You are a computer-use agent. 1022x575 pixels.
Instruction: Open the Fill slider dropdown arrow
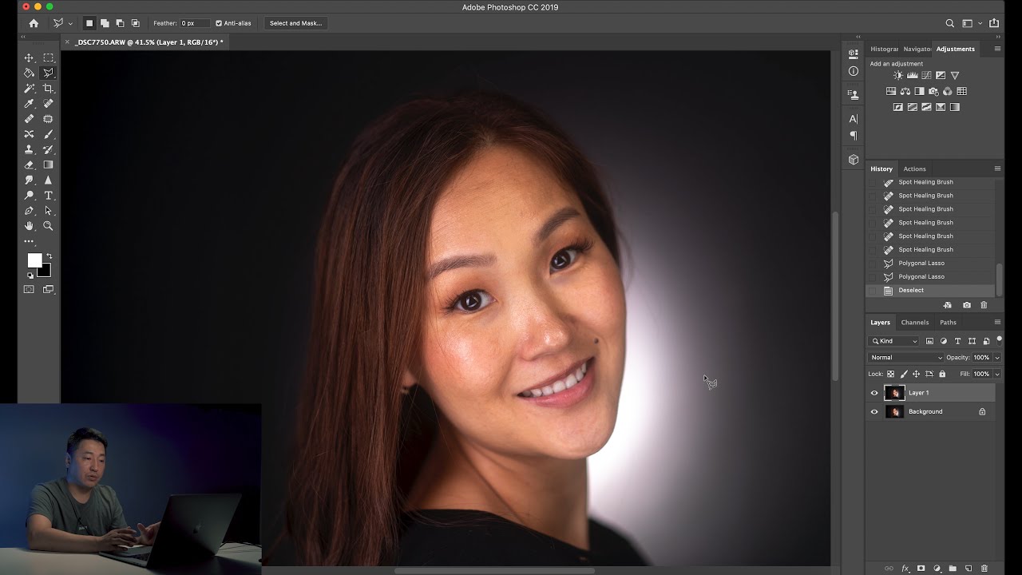tap(996, 374)
